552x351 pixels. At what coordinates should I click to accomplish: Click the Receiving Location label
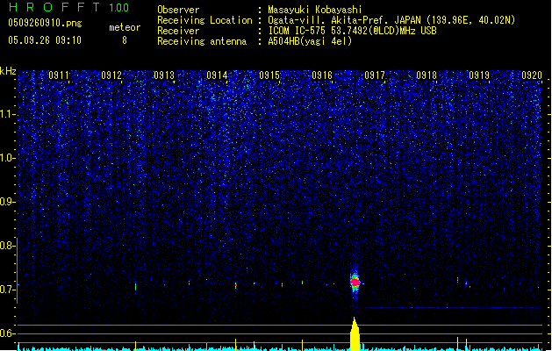tap(204, 20)
